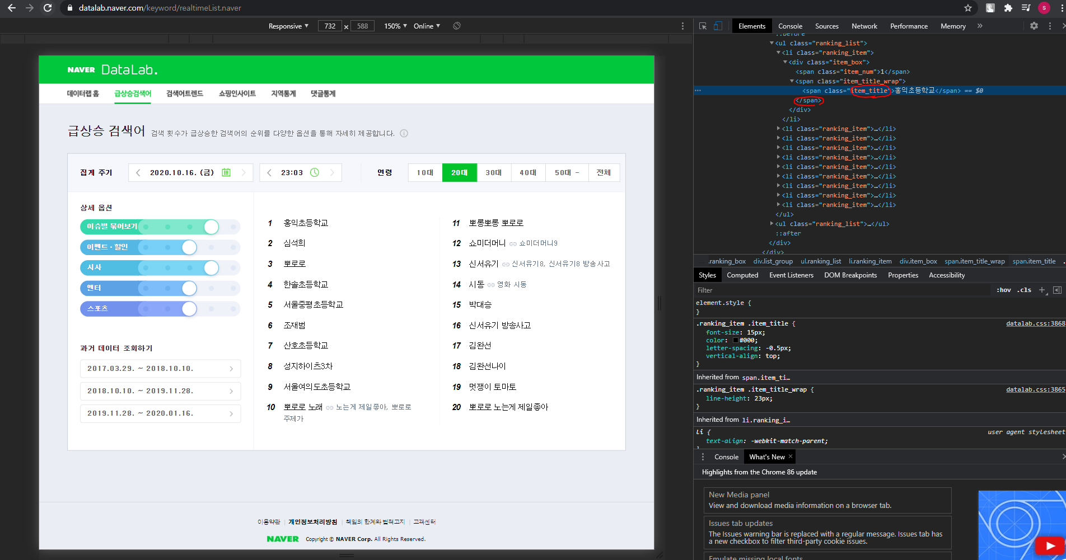
Task: Open ranked keyword 박대승
Action: tap(480, 304)
